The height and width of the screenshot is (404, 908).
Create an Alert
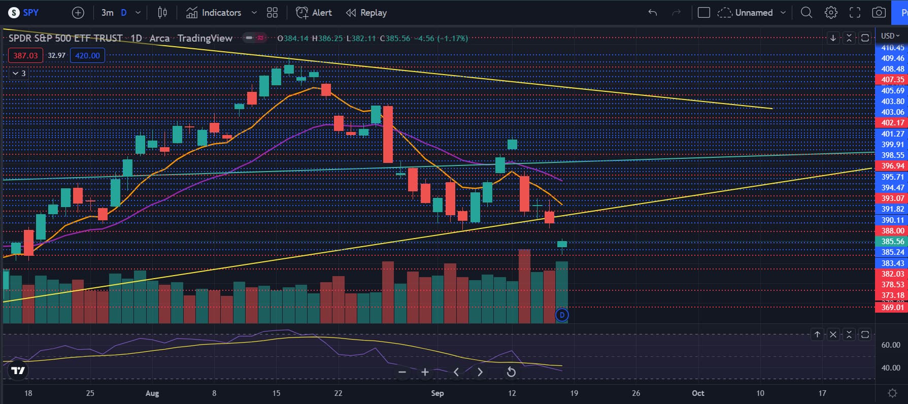tap(314, 13)
